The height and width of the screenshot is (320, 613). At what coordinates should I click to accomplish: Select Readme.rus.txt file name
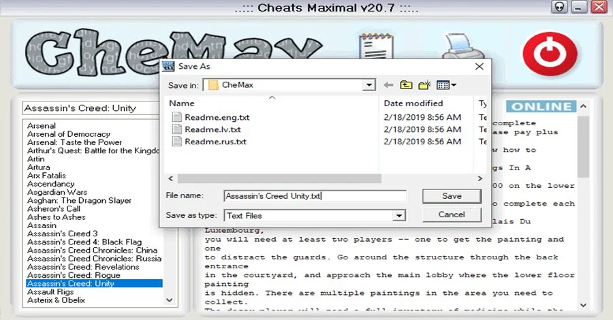coord(215,142)
